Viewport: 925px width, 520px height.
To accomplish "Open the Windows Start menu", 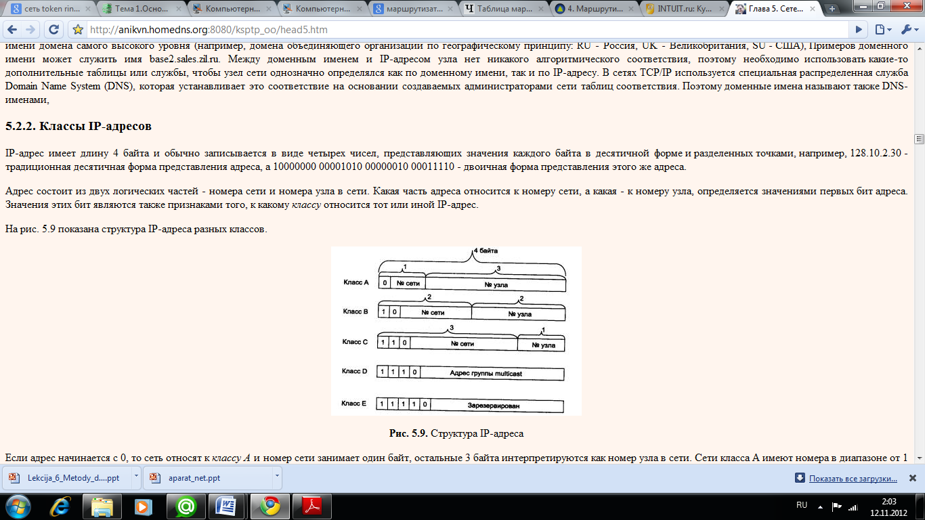I will (18, 506).
